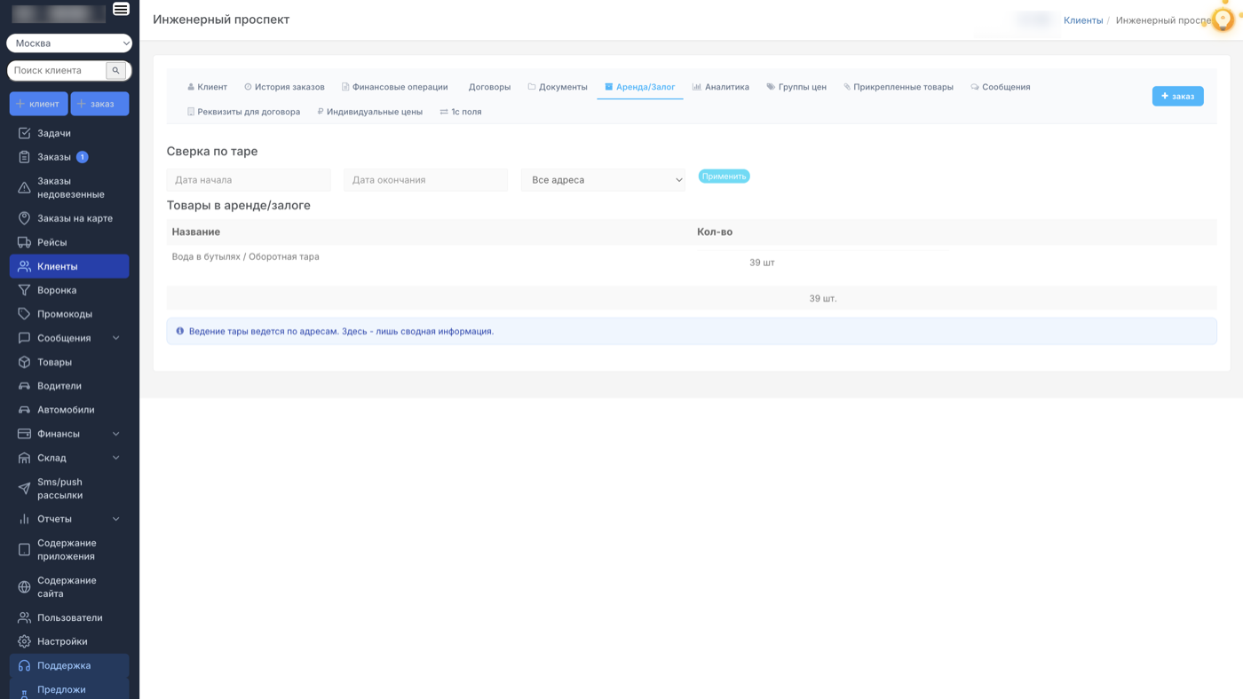Open the Автомобили section
This screenshot has height=699, width=1243.
pyautogui.click(x=65, y=410)
